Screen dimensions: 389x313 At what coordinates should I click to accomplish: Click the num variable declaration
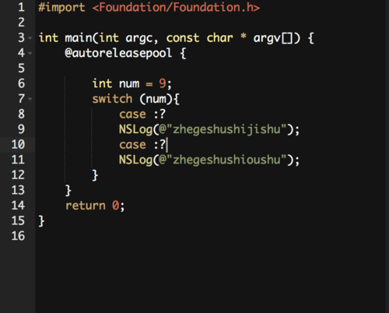129,84
